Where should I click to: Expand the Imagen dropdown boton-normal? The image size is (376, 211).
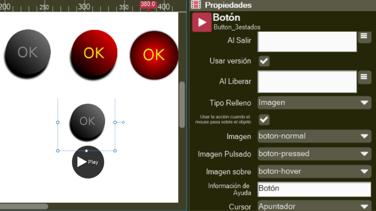314,136
